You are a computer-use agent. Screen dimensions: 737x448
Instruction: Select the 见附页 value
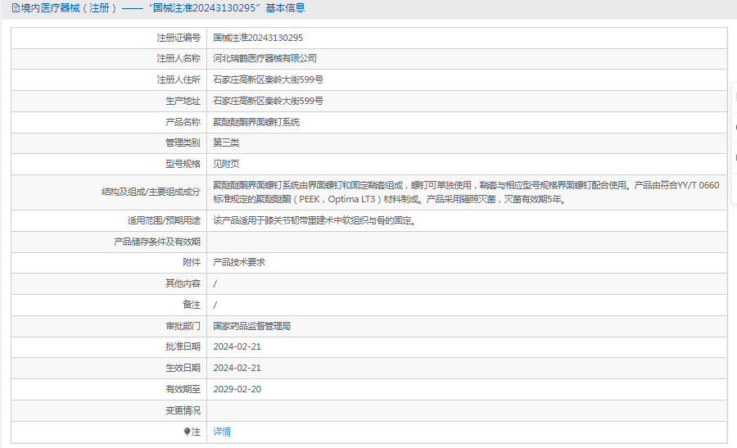tap(226, 164)
